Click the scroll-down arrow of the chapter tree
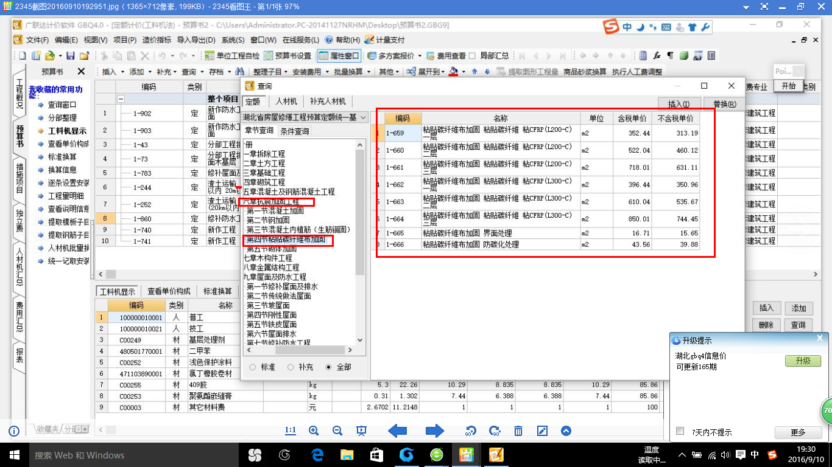832x467 pixels. [359, 341]
